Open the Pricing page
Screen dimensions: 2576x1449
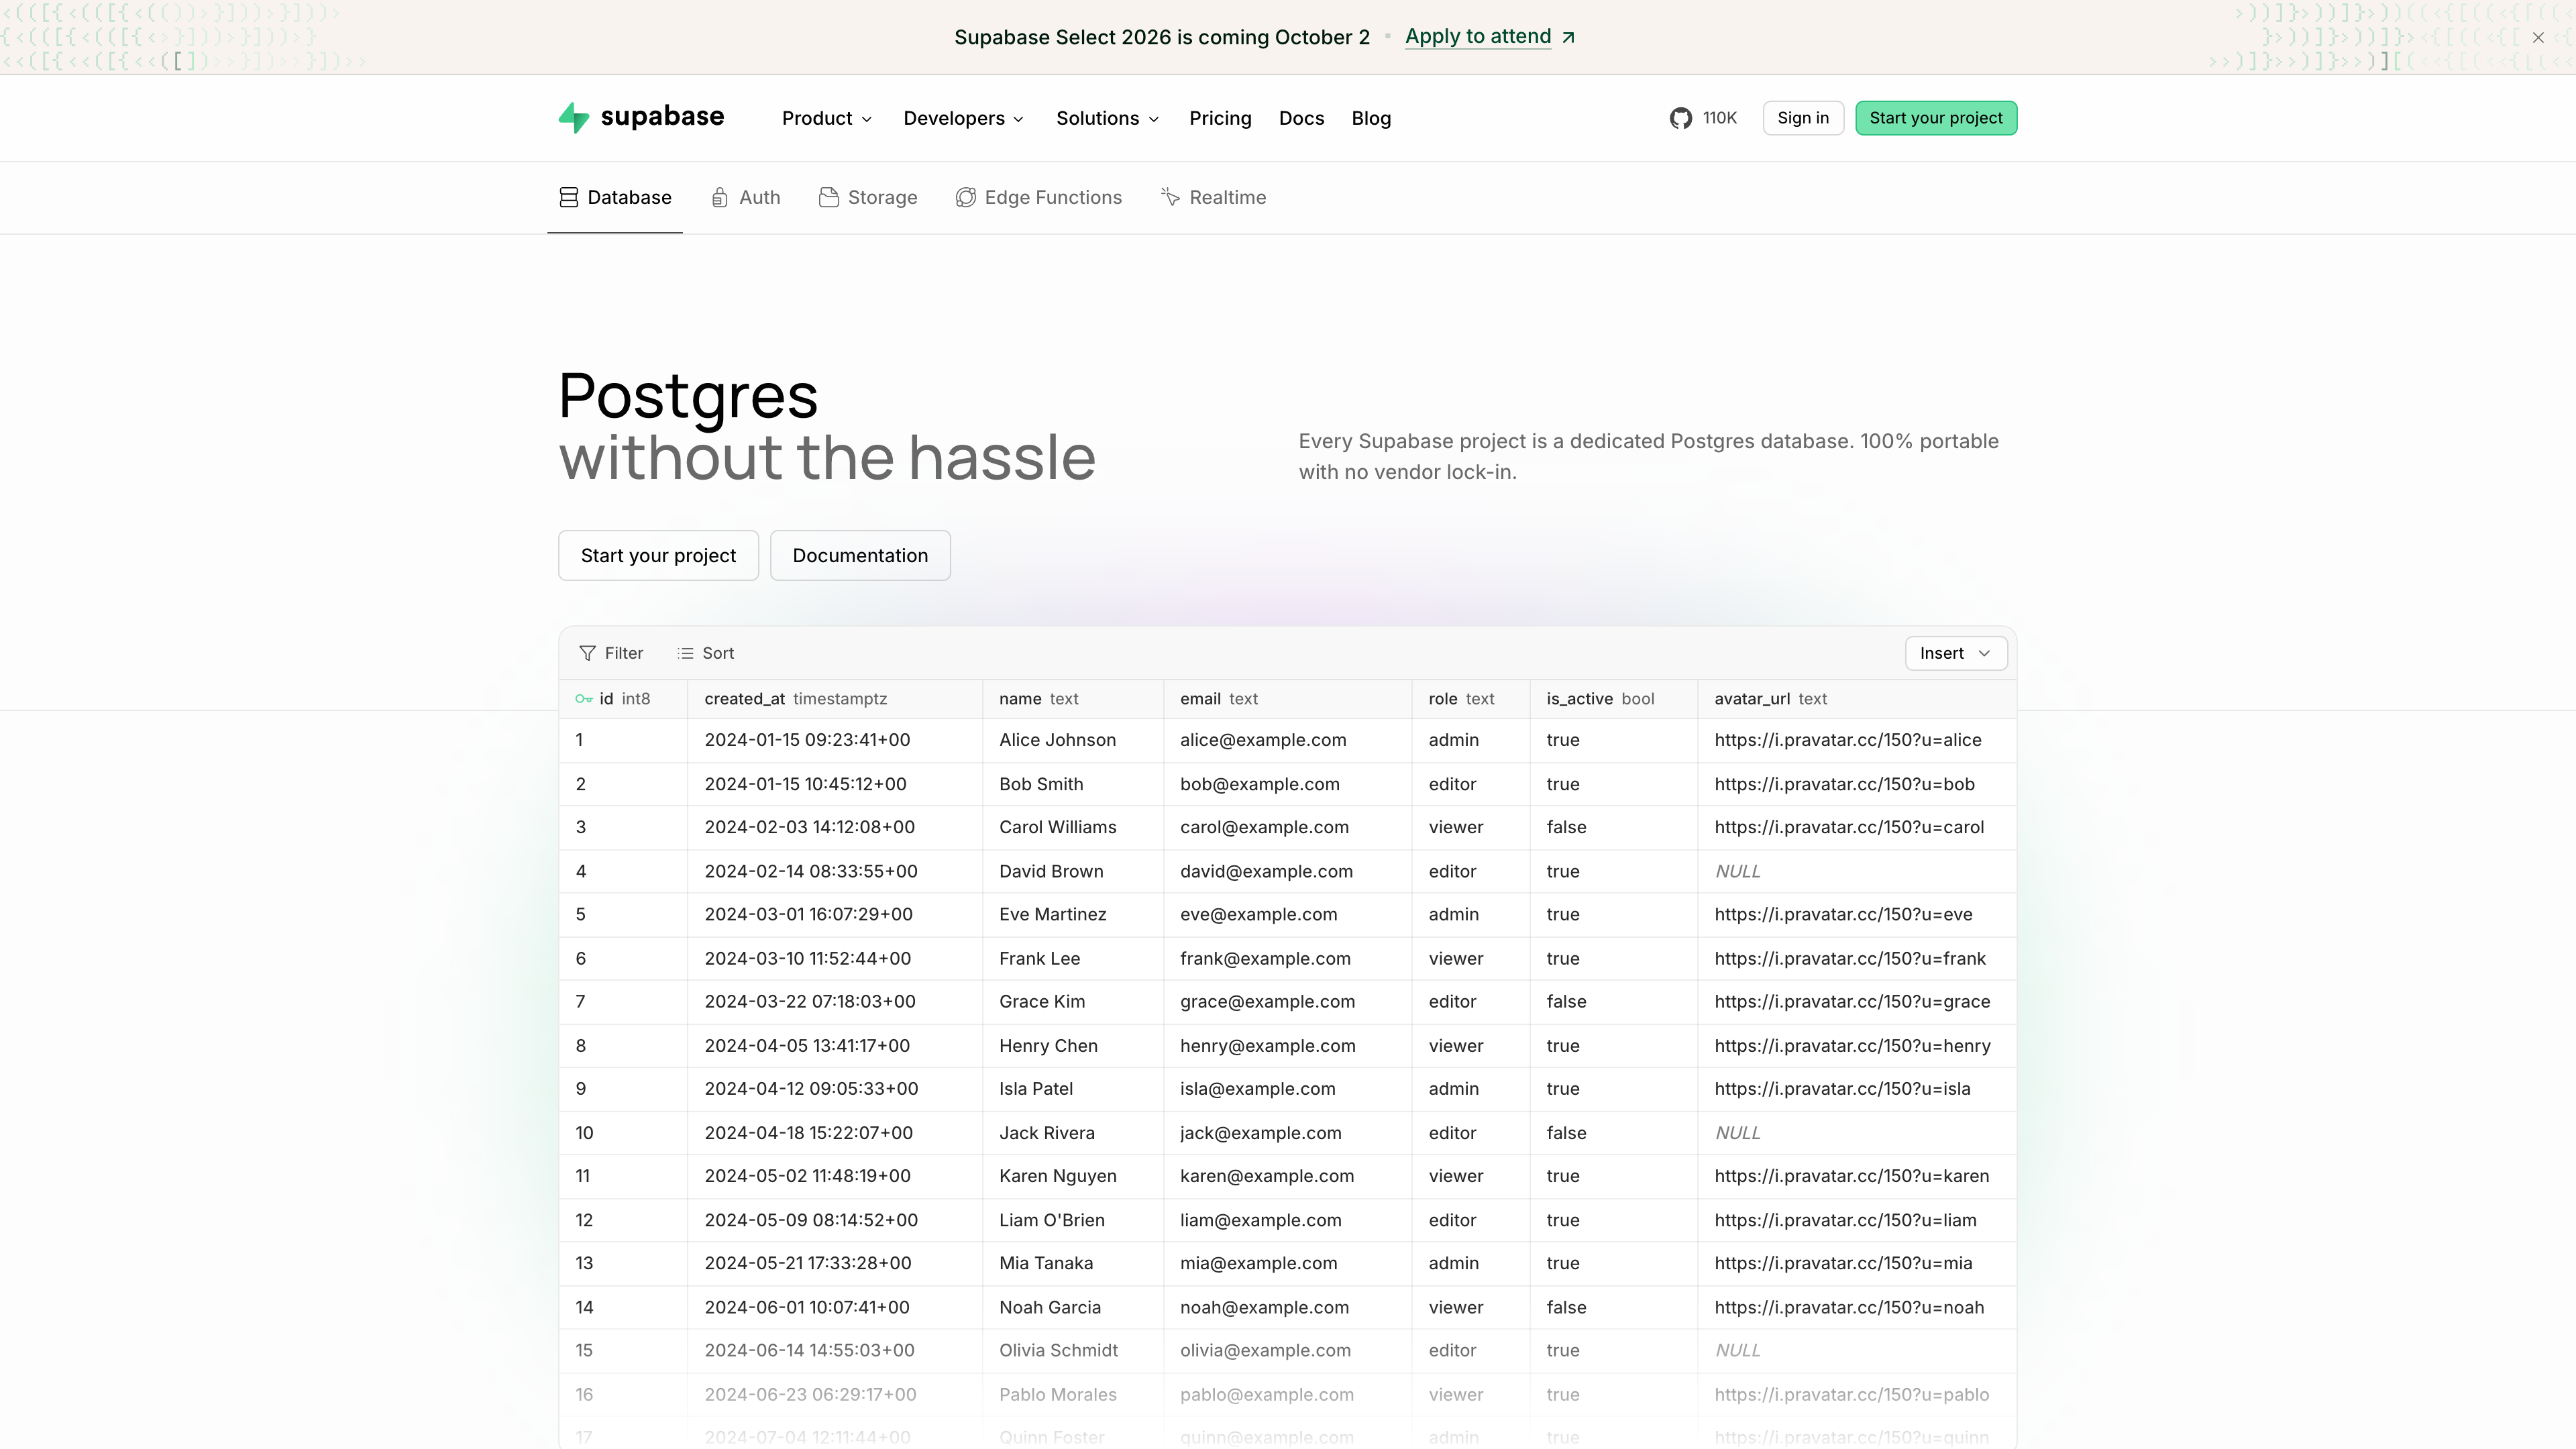coord(1220,118)
